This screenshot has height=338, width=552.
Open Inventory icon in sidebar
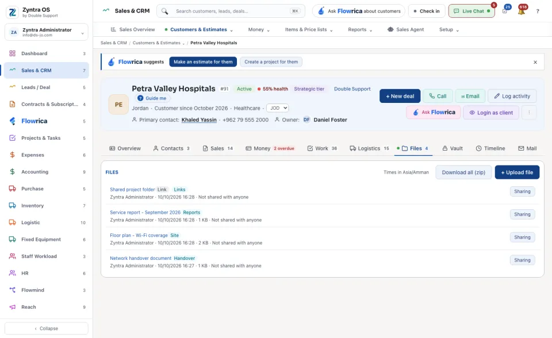pyautogui.click(x=12, y=206)
